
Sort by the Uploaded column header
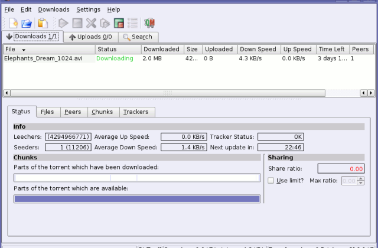coord(220,49)
